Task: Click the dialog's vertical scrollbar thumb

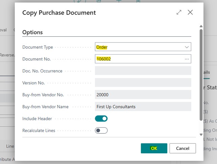Action: 201,75
